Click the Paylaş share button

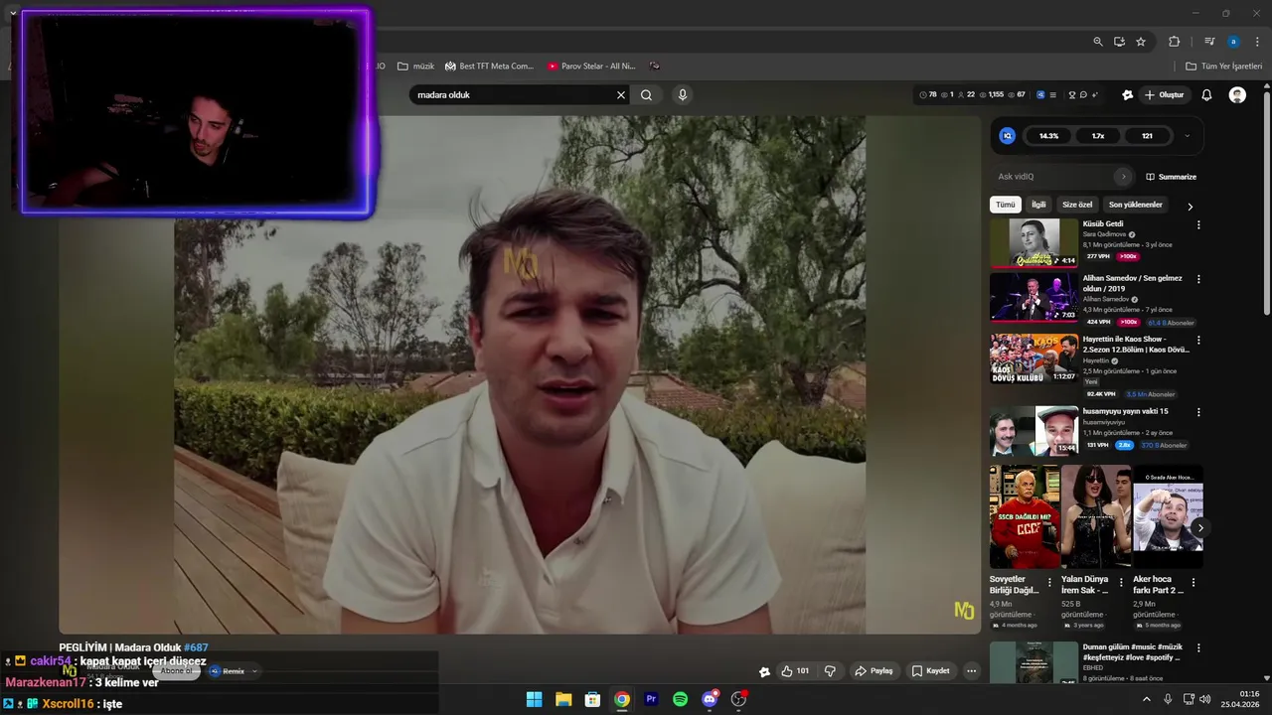coord(874,671)
